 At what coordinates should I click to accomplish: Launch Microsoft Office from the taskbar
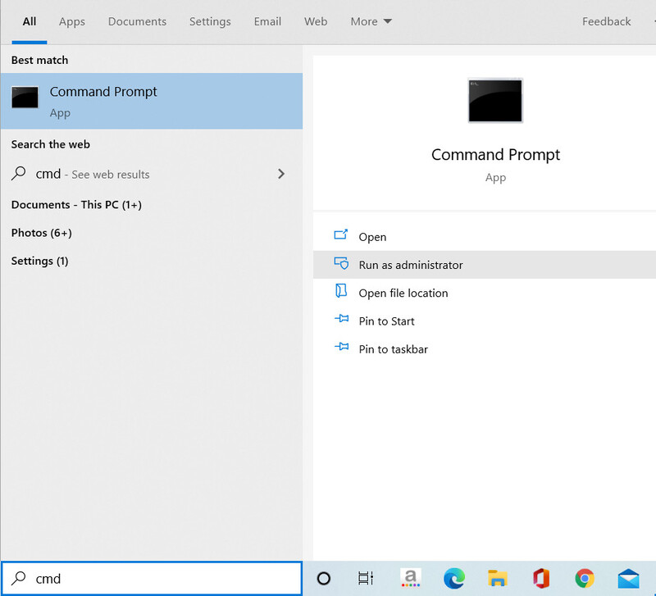(541, 579)
